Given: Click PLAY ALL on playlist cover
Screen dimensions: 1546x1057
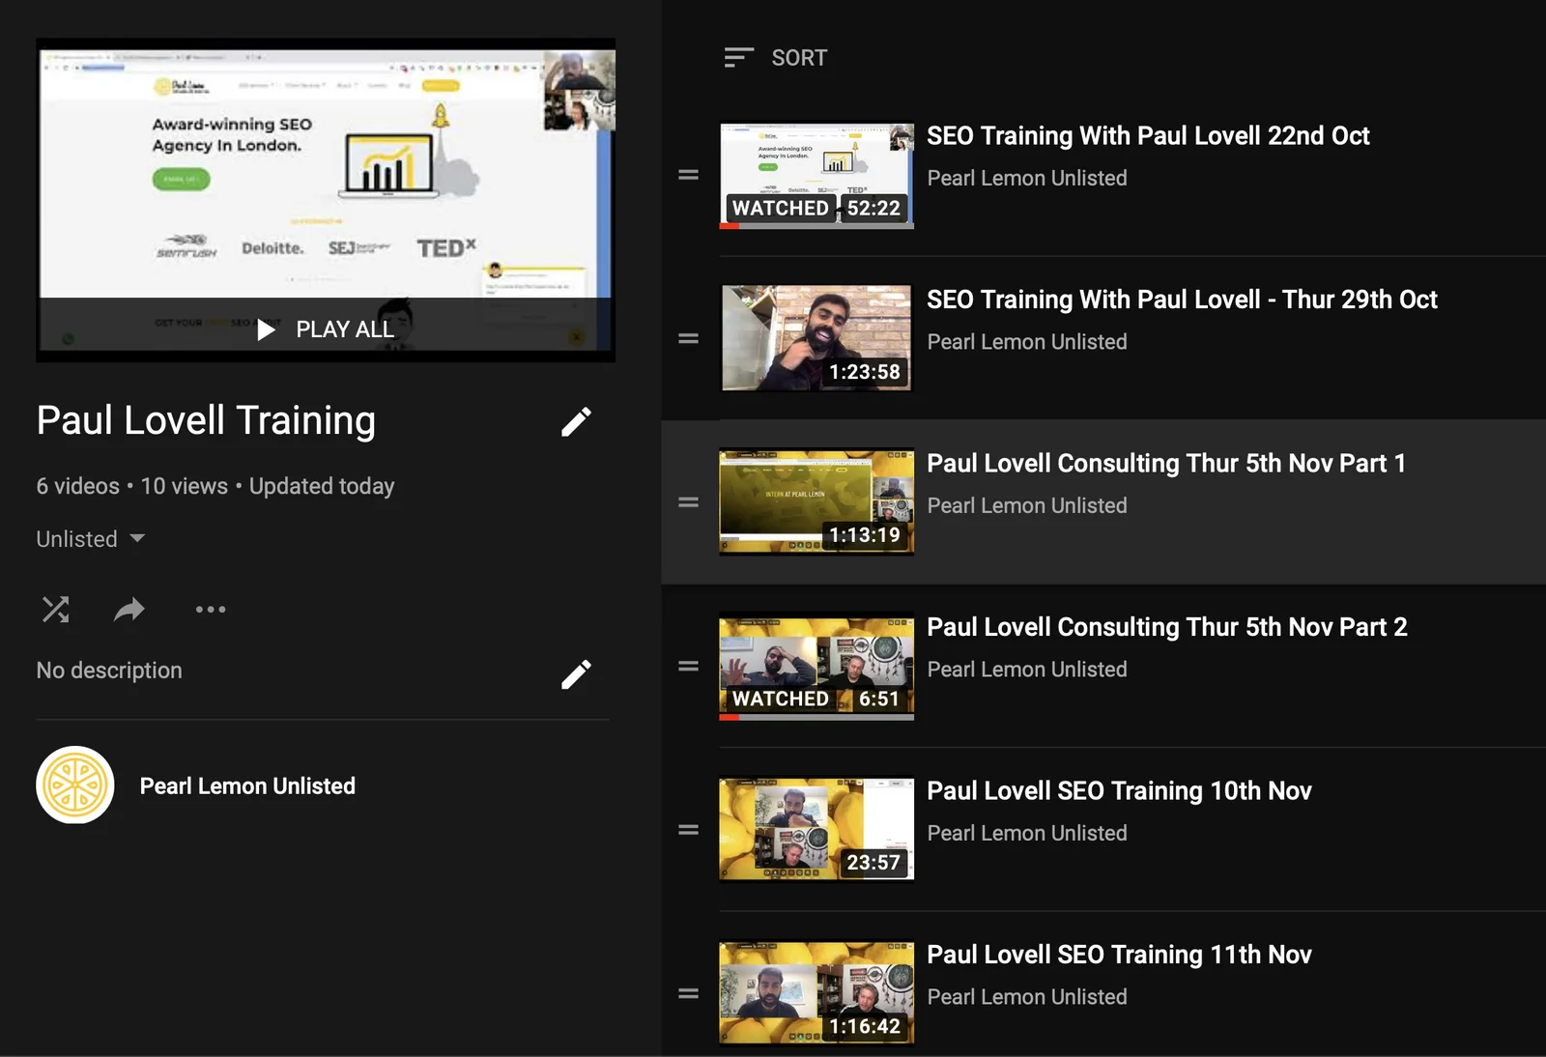Looking at the screenshot, I should coord(326,329).
